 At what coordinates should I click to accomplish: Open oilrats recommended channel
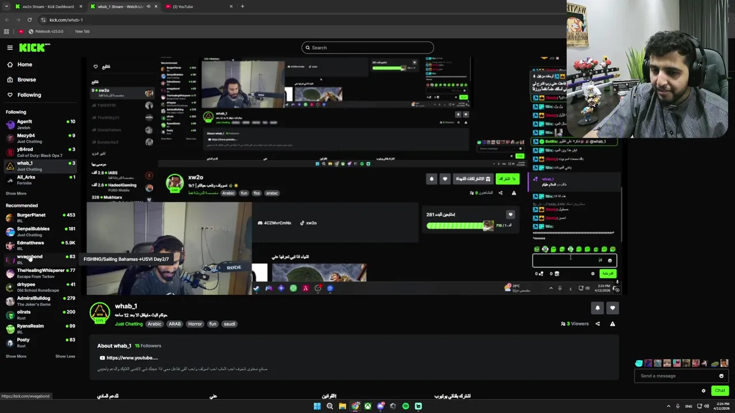click(40, 314)
